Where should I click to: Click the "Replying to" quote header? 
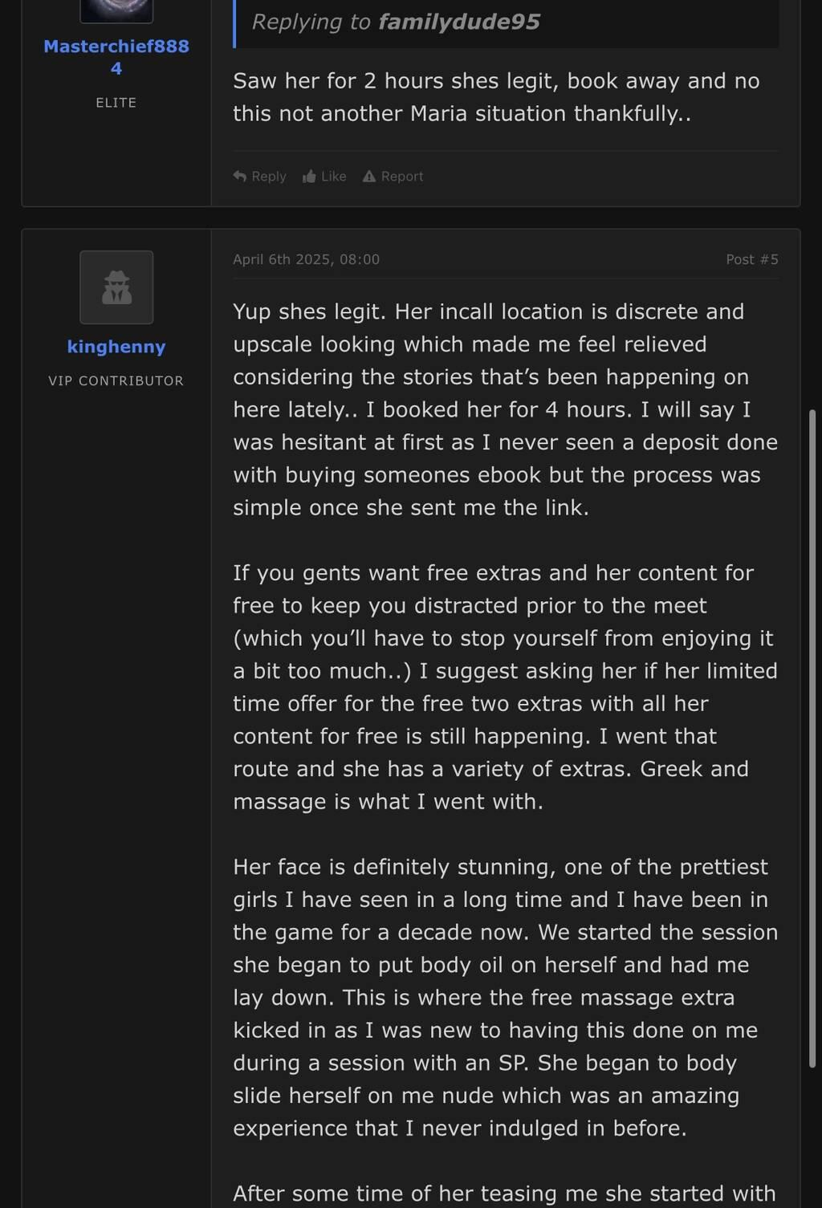(311, 22)
